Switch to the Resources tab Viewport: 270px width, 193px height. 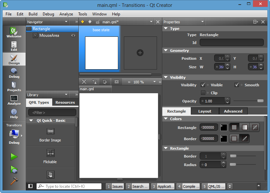tap(65, 102)
